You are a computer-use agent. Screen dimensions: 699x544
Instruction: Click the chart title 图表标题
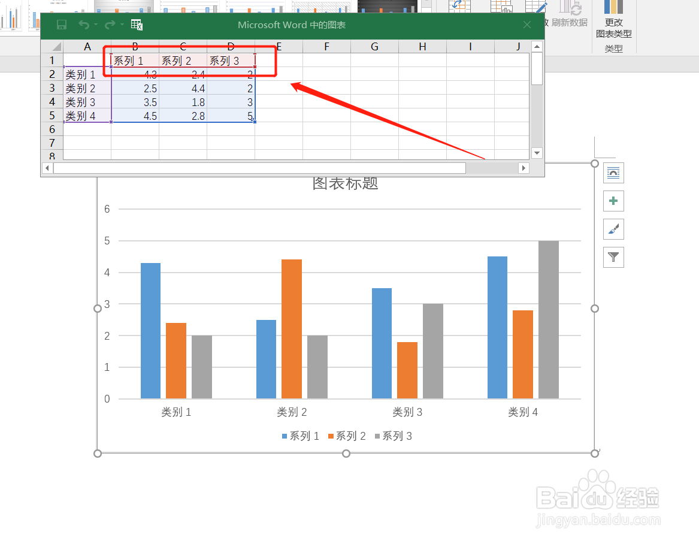[x=346, y=183]
